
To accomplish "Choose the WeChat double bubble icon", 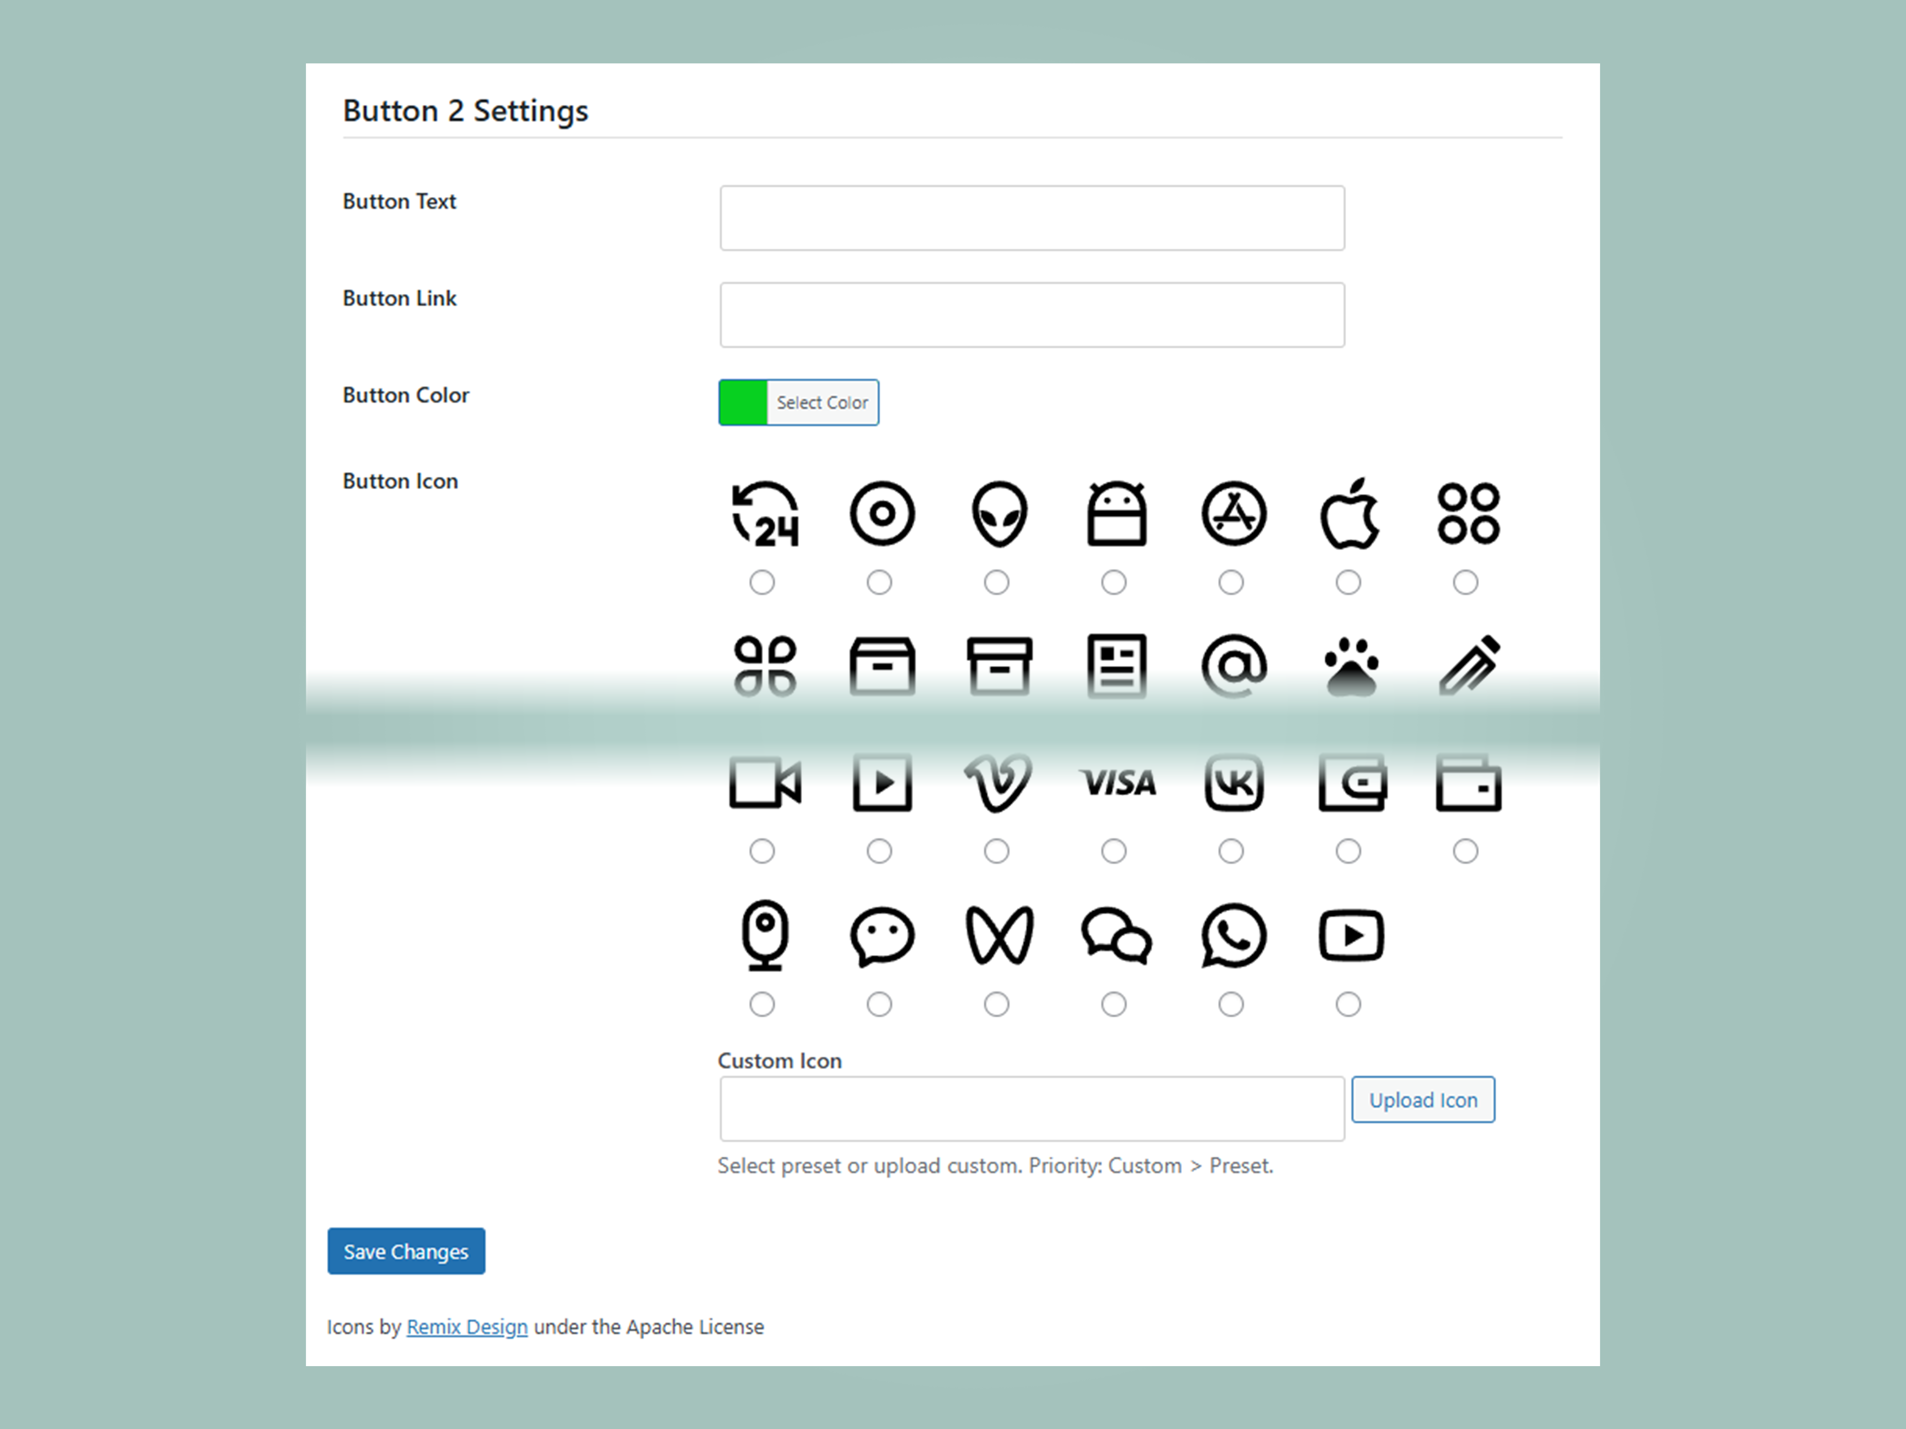I will pyautogui.click(x=1116, y=936).
